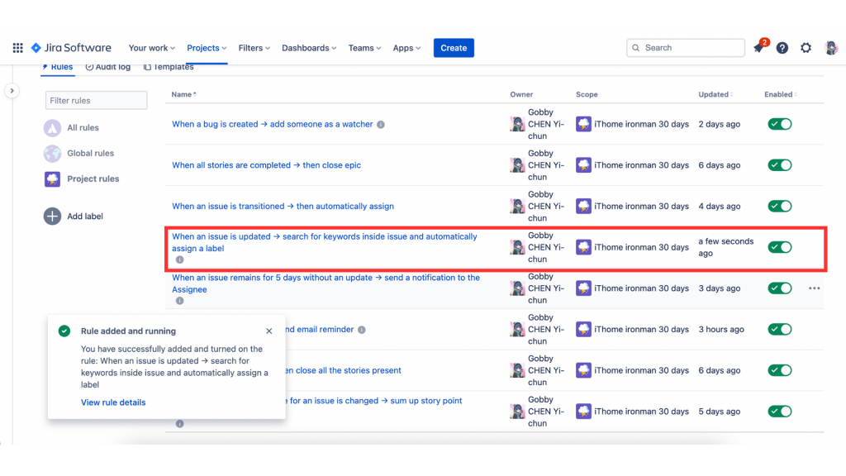
Task: Click the Jira Software logo
Action: tap(71, 48)
